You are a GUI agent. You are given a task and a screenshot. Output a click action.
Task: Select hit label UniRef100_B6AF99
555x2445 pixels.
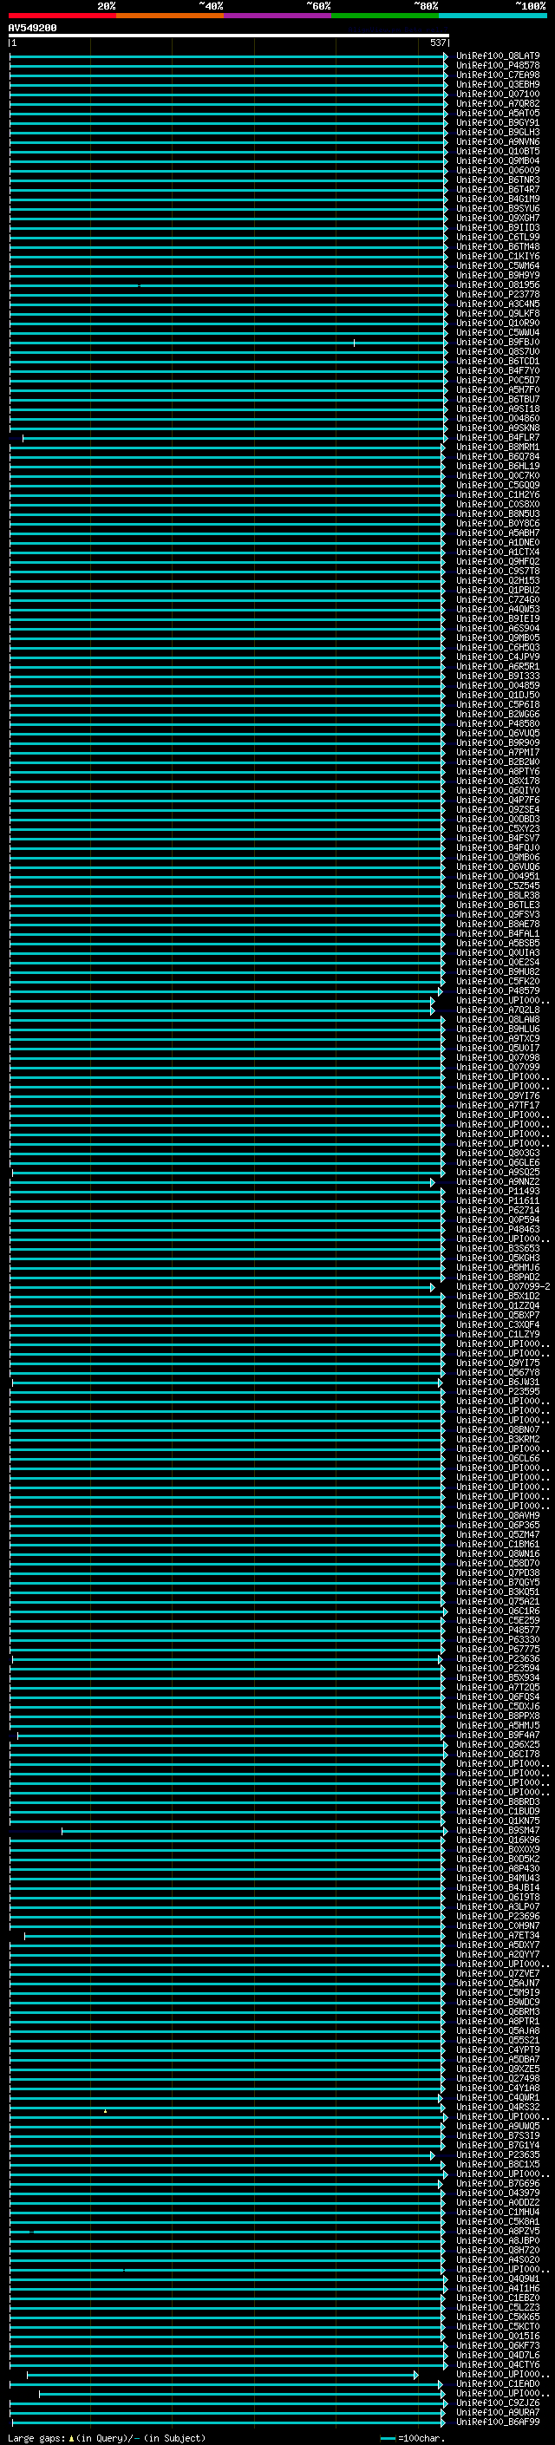pyautogui.click(x=498, y=2422)
